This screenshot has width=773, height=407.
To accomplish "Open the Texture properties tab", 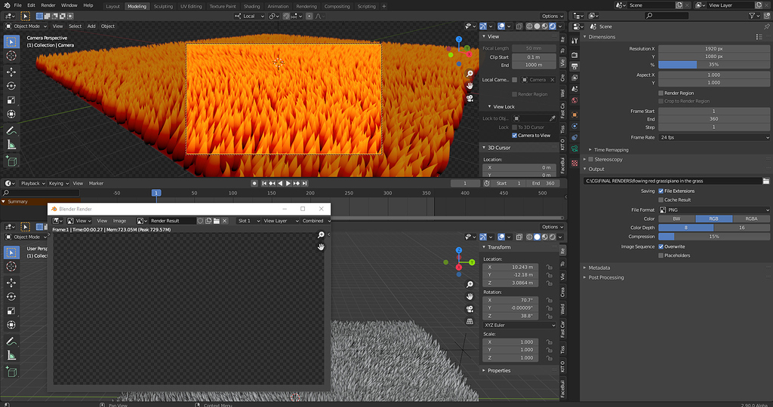I will click(x=574, y=163).
